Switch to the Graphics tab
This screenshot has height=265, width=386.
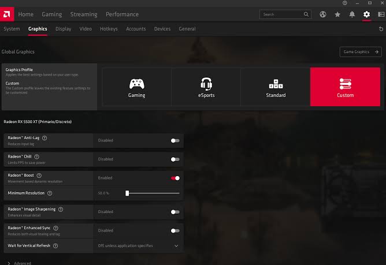[x=38, y=29]
